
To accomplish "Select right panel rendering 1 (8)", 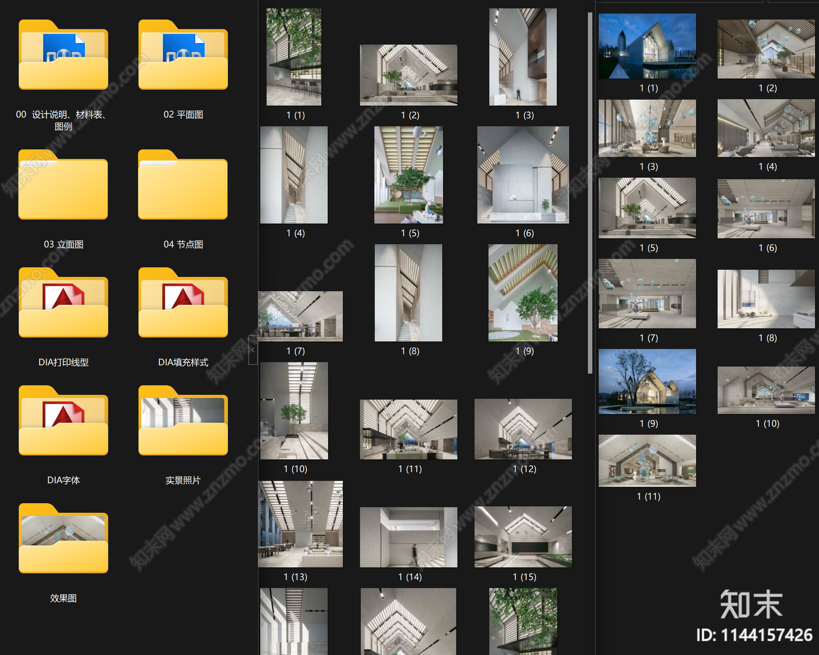I will point(766,299).
